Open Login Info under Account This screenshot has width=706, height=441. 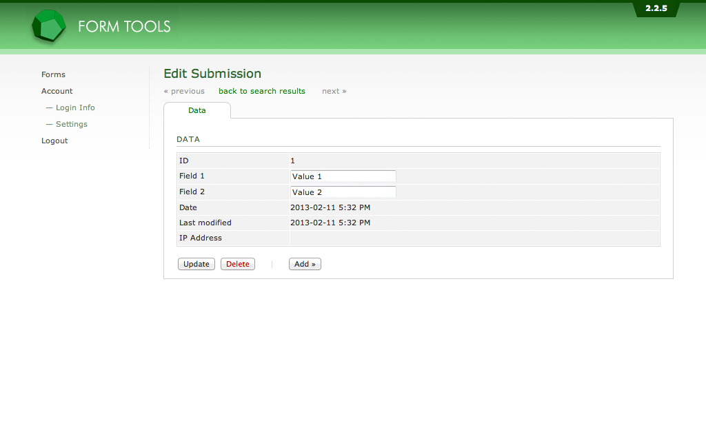(75, 107)
